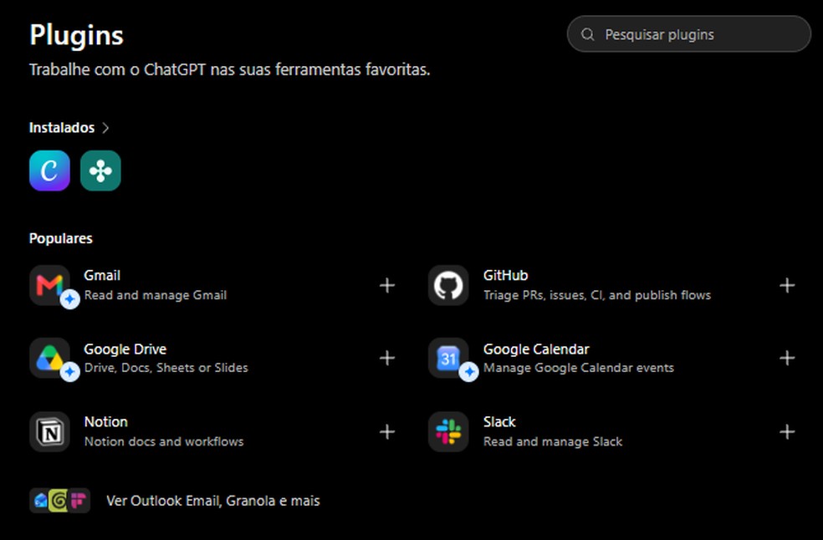
Task: Click the magnifier icon in search box
Action: click(x=587, y=34)
